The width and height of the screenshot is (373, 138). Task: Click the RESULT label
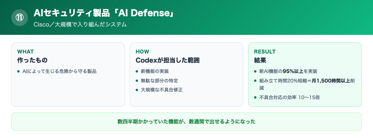[265, 52]
